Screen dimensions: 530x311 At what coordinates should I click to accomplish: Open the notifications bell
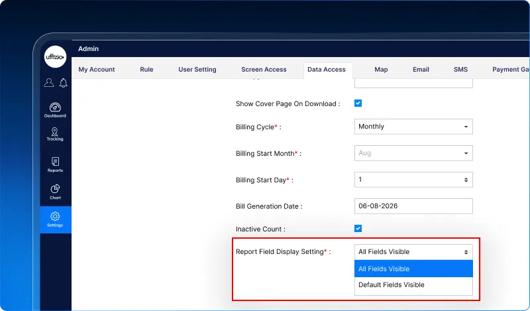point(63,83)
